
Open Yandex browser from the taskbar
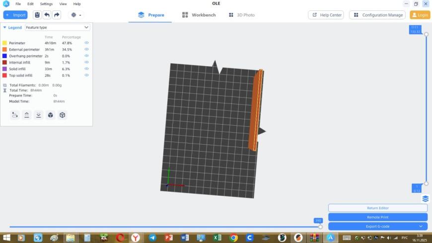[x=136, y=238]
